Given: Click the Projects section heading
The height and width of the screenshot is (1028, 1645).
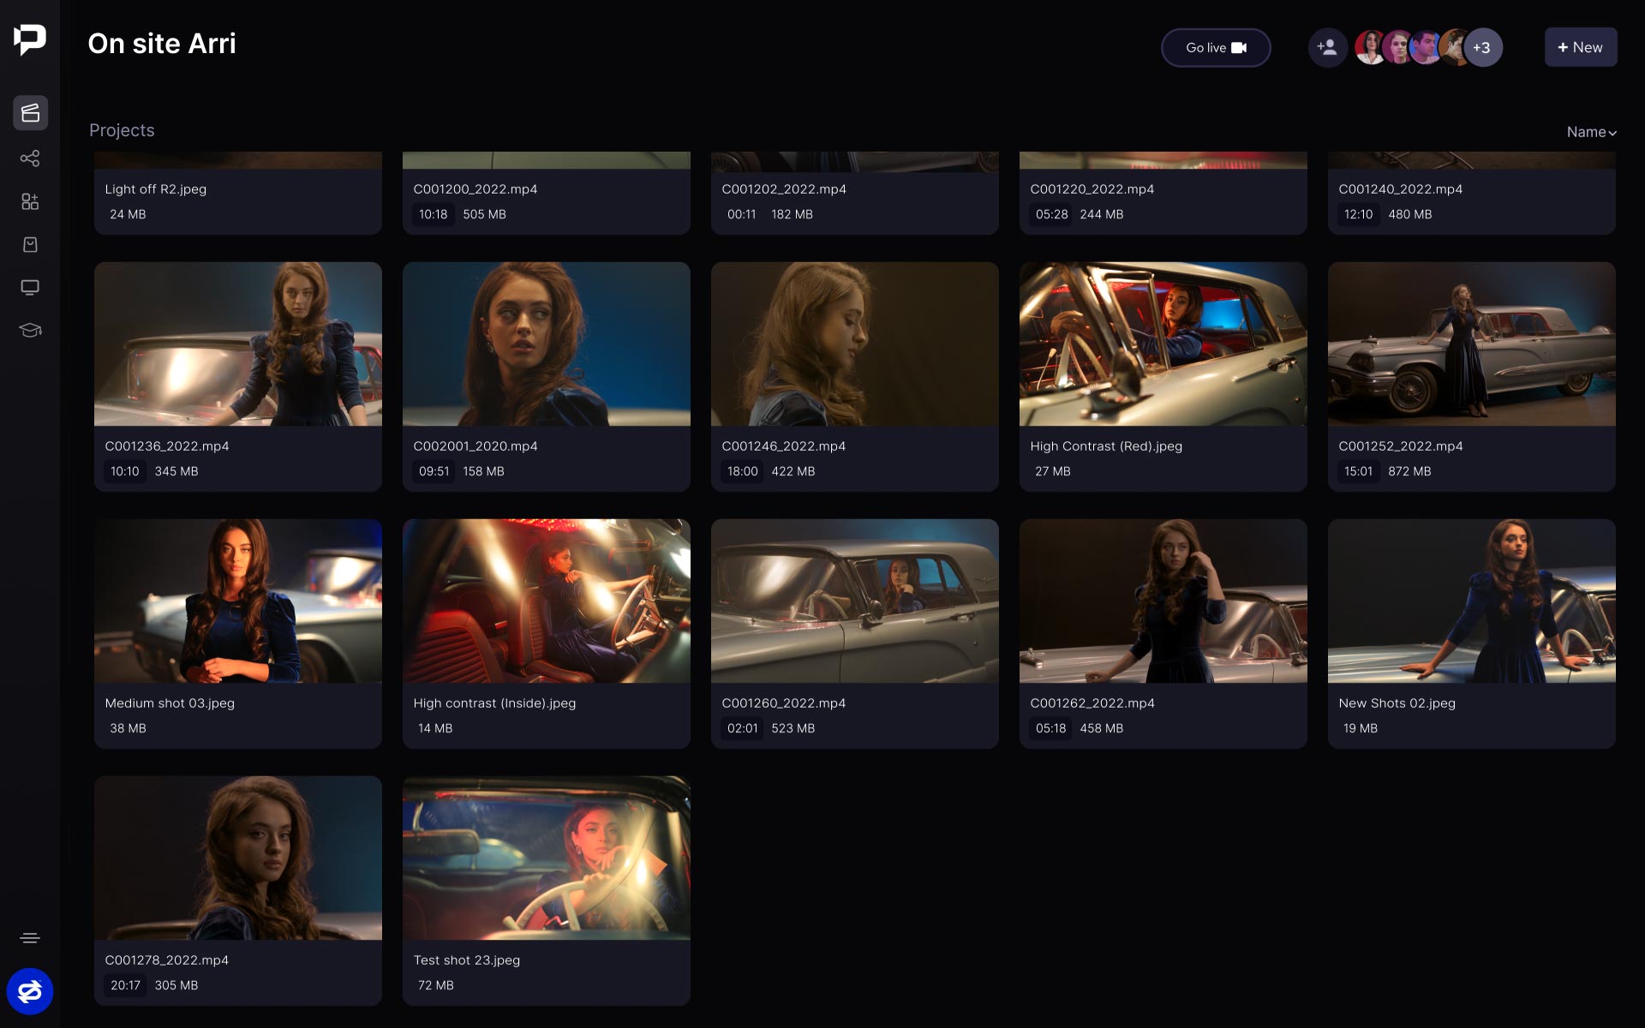Looking at the screenshot, I should [122, 130].
